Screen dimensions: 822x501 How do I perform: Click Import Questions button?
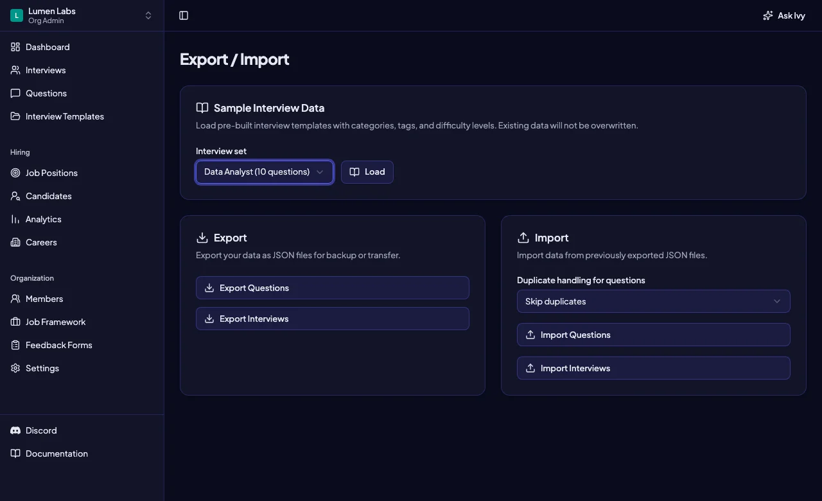coord(654,335)
